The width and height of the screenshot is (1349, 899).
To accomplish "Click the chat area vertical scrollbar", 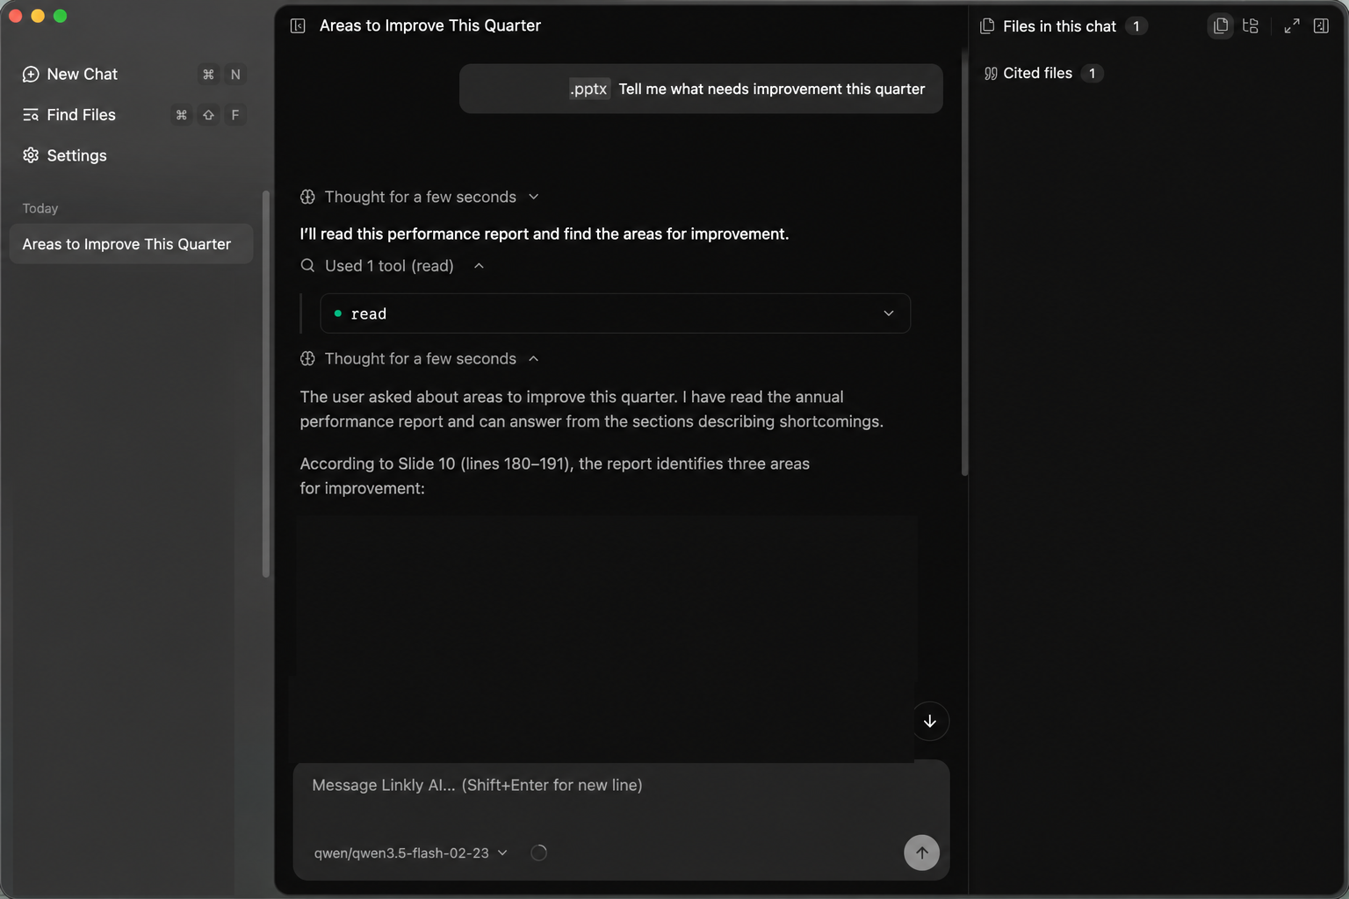I will click(964, 263).
